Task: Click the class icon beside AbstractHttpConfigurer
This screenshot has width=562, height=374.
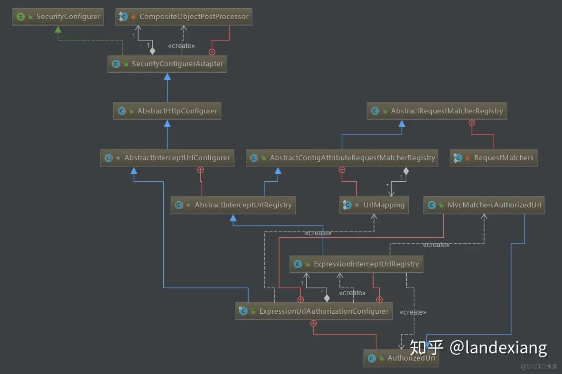Action: pos(122,111)
